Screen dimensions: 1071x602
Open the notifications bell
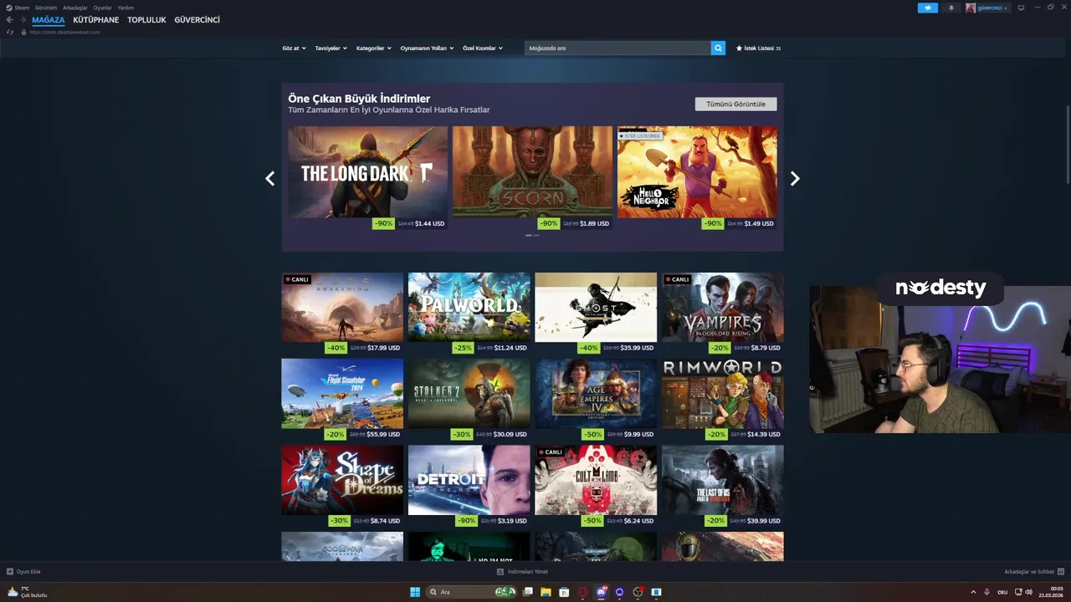click(x=951, y=8)
